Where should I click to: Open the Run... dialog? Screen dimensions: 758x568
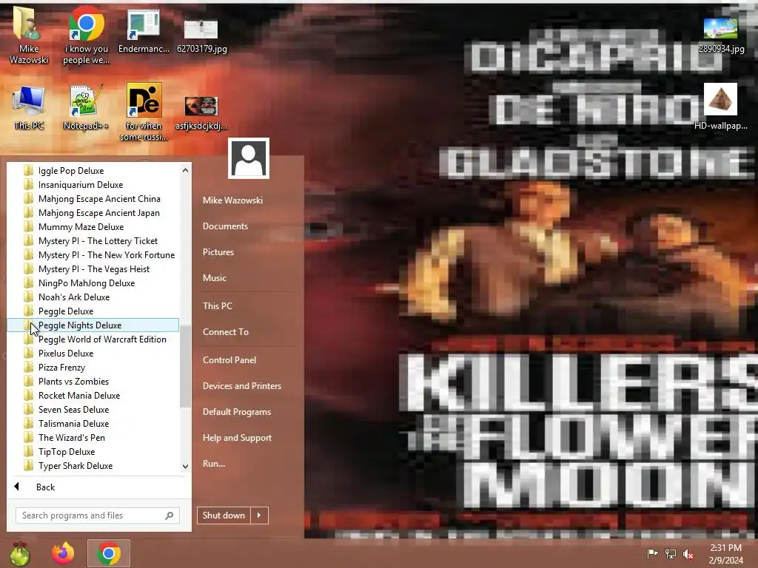214,464
